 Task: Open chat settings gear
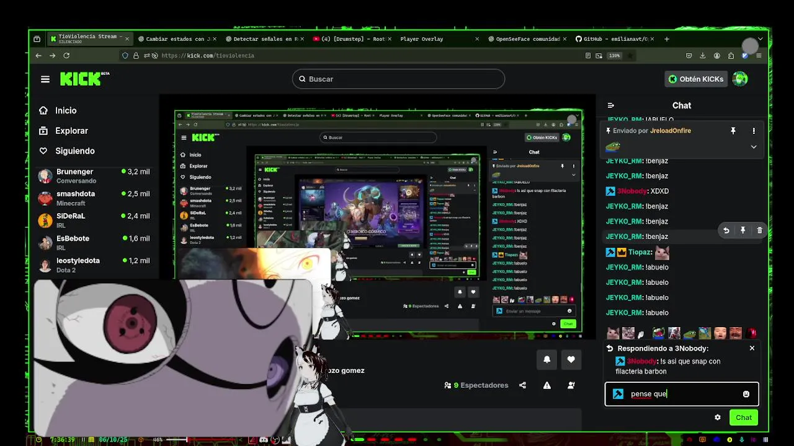pyautogui.click(x=718, y=418)
